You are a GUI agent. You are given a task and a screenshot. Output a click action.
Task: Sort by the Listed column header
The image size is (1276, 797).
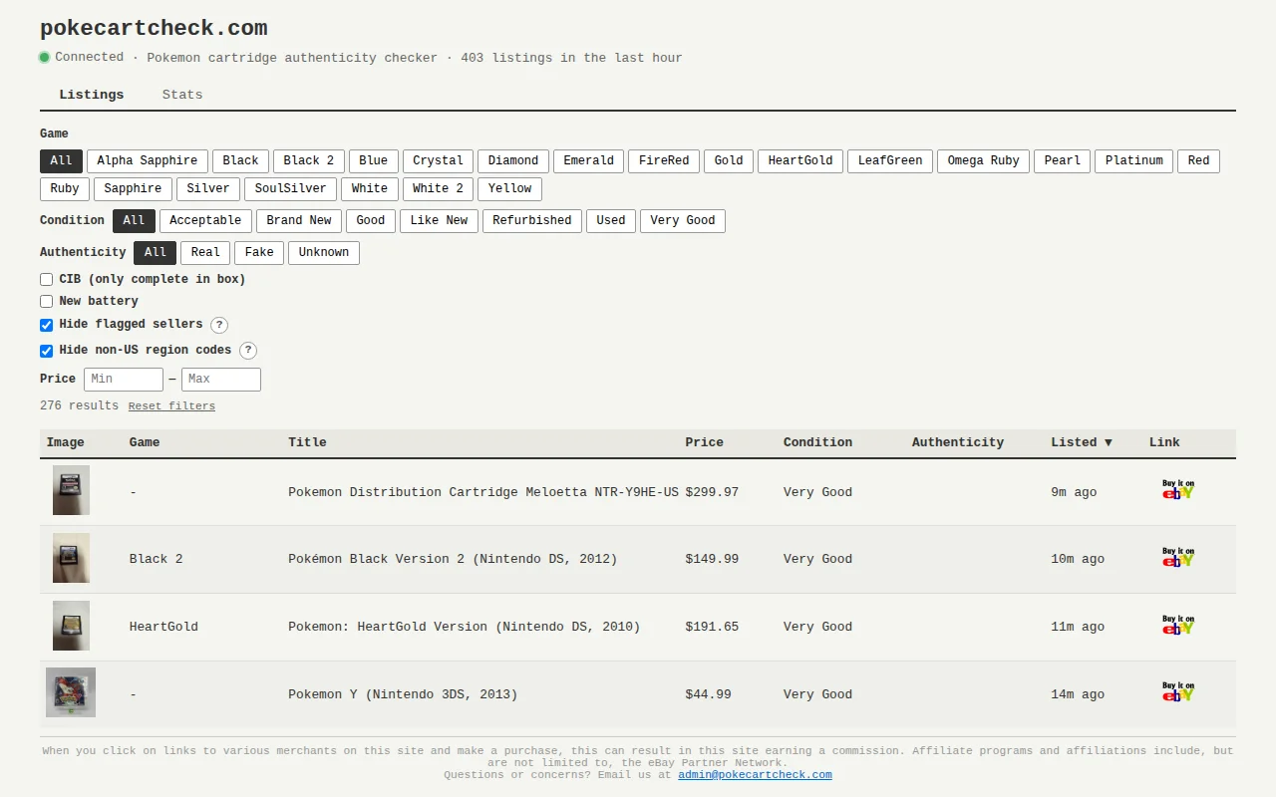[1082, 442]
